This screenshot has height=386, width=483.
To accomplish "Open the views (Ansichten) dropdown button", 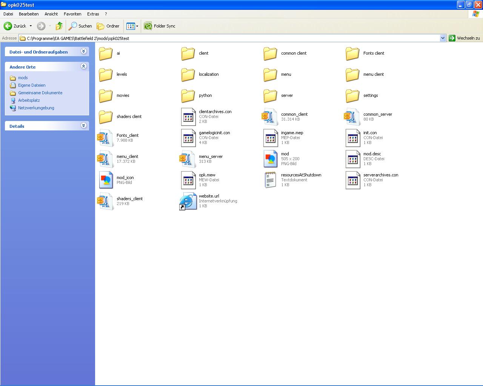I will [132, 26].
